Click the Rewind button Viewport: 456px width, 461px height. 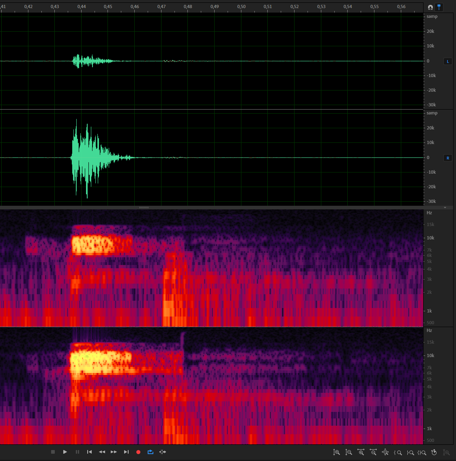coord(102,452)
